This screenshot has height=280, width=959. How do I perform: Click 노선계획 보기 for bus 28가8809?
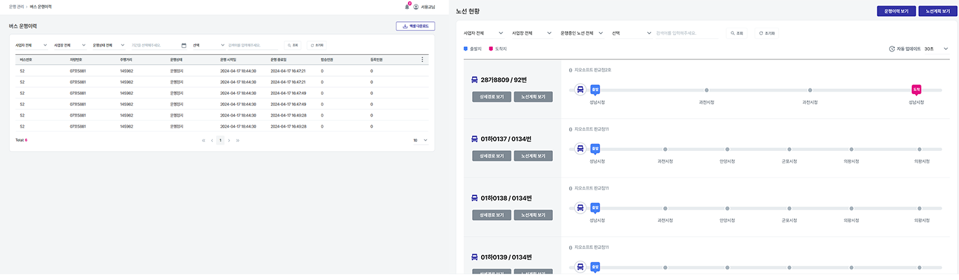pyautogui.click(x=533, y=97)
